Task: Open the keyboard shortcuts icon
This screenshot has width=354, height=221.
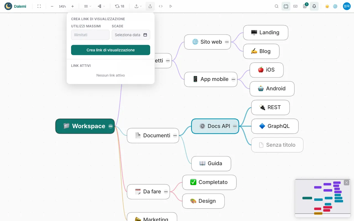Action: [295, 6]
